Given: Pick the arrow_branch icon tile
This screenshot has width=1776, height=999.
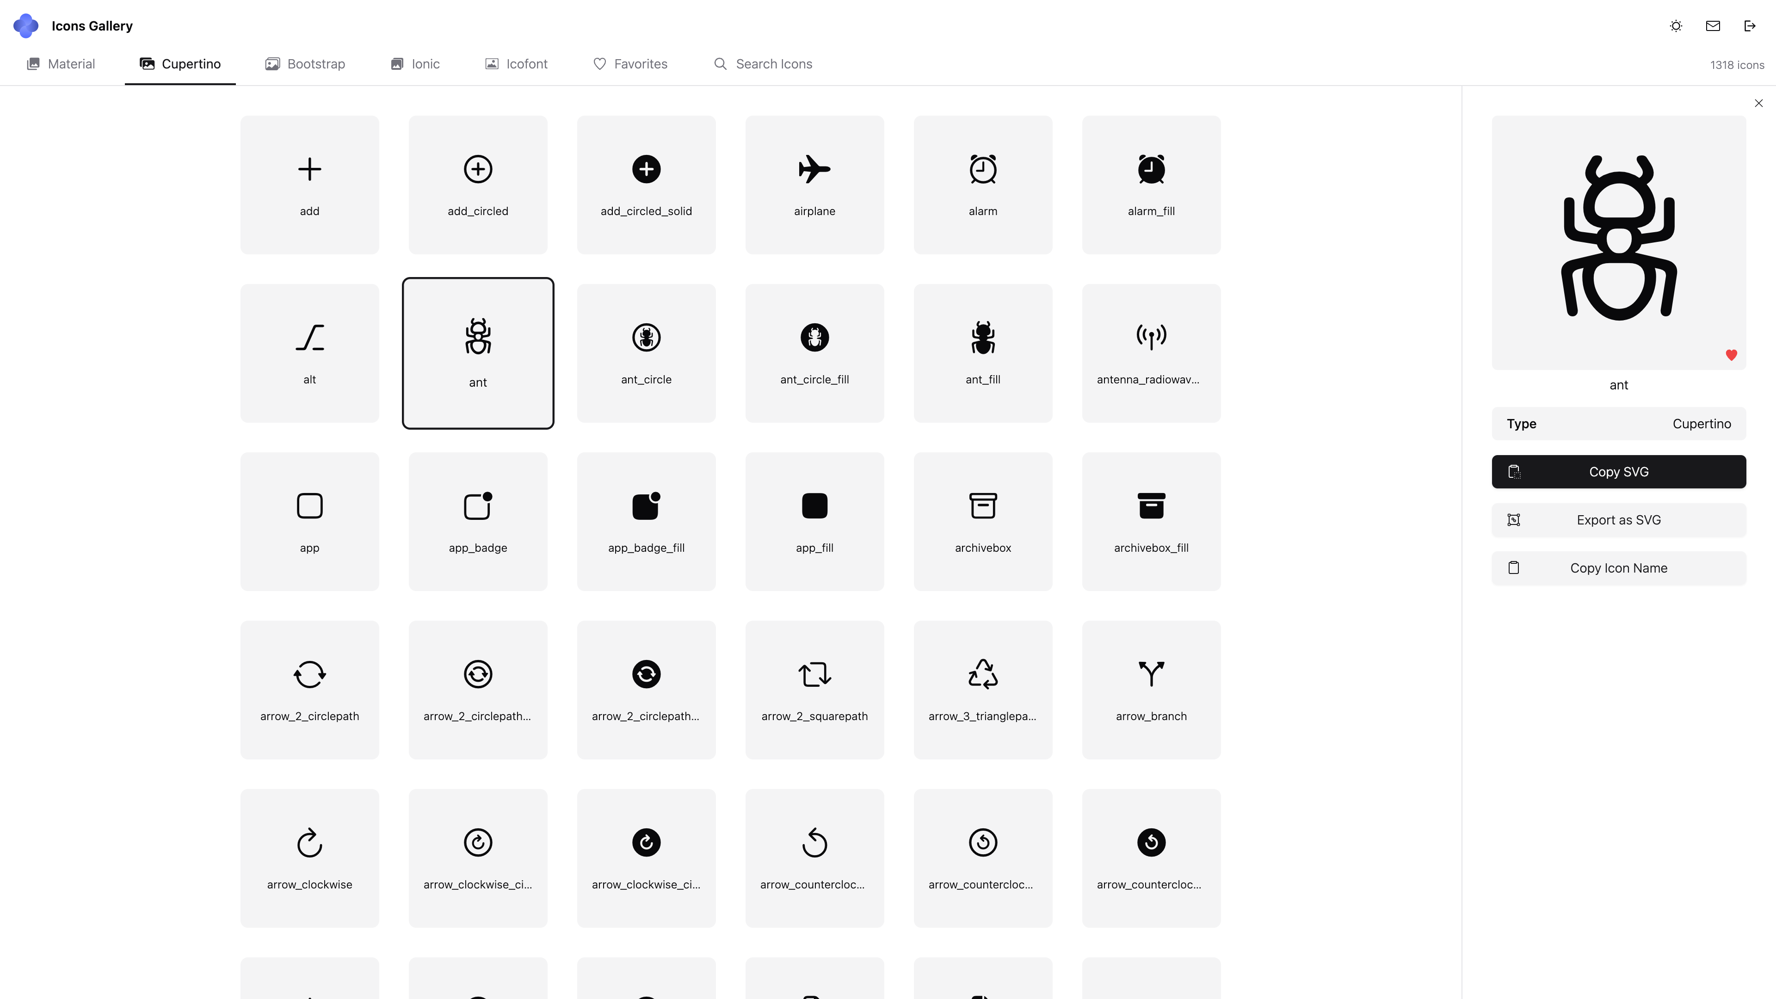Looking at the screenshot, I should 1151,690.
